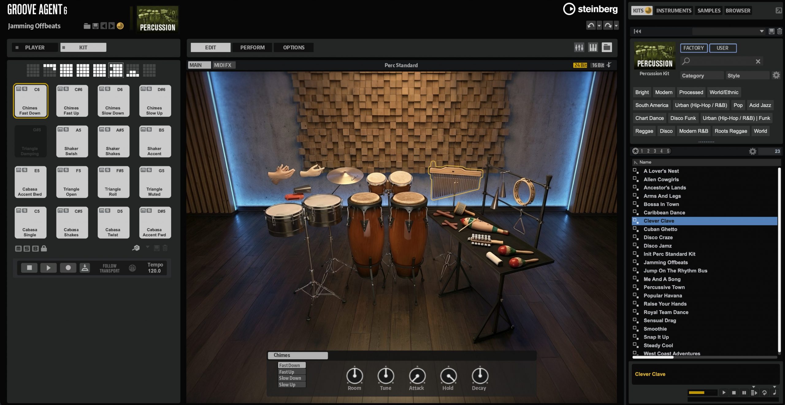This screenshot has height=405, width=785.
Task: Click the Decay knob
Action: (x=480, y=376)
